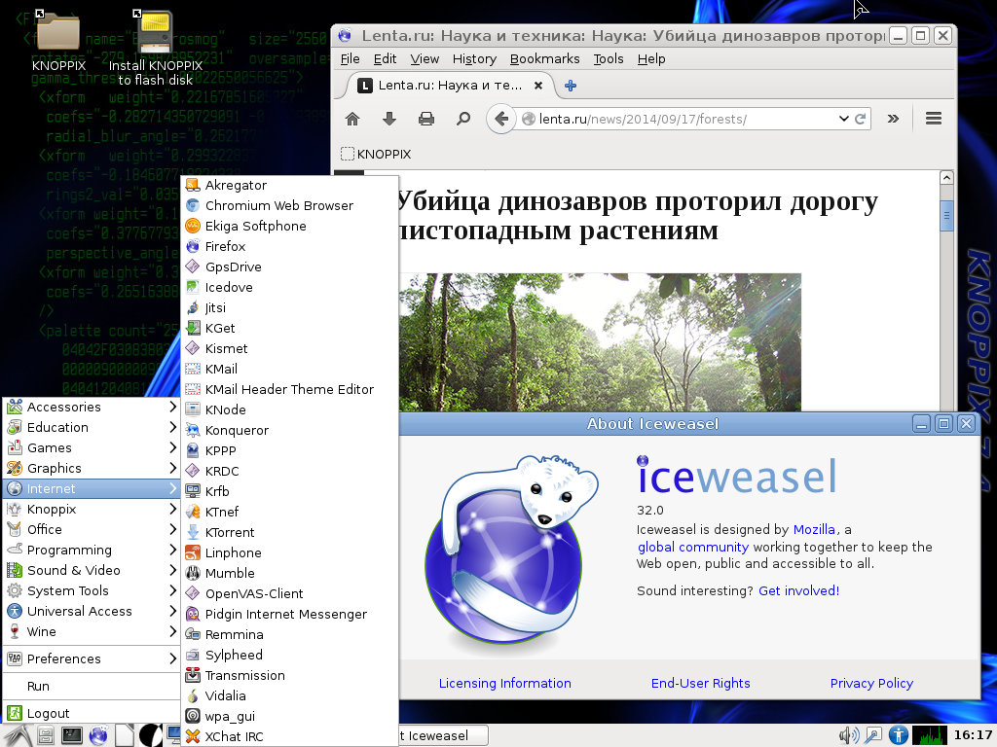Click the scrollbar up arrow in browser
997x747 pixels.
click(946, 178)
